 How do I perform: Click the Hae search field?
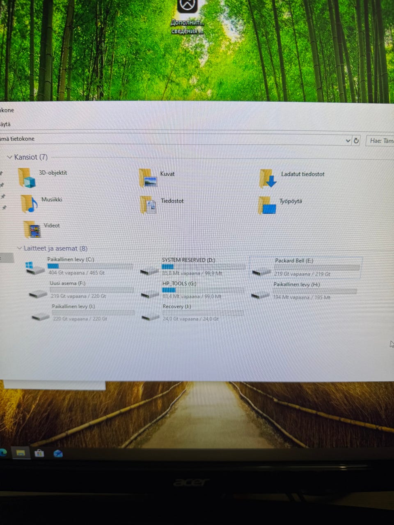(380, 141)
